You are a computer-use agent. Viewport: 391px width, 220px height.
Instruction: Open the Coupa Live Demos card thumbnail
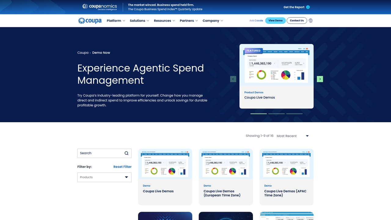(x=165, y=164)
